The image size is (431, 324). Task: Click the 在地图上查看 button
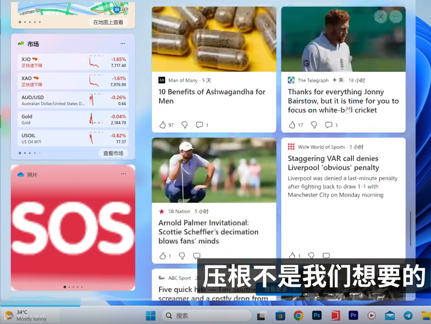[108, 22]
